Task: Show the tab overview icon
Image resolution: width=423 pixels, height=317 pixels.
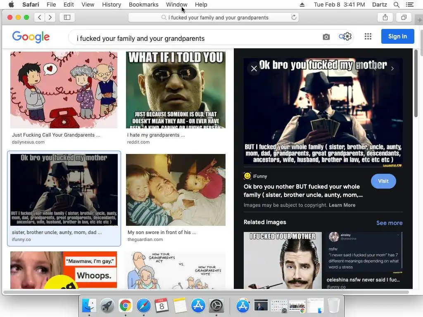Action: point(404,17)
